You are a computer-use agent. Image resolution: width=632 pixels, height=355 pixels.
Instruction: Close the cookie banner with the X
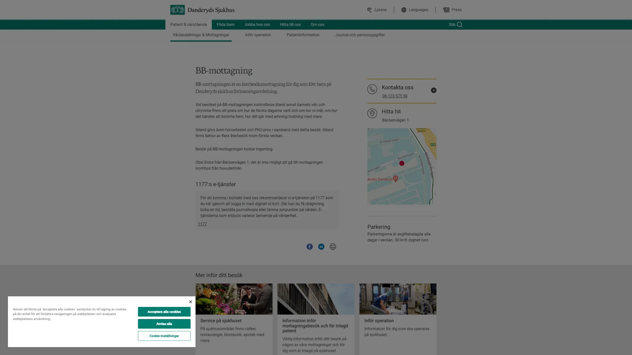[x=190, y=302]
